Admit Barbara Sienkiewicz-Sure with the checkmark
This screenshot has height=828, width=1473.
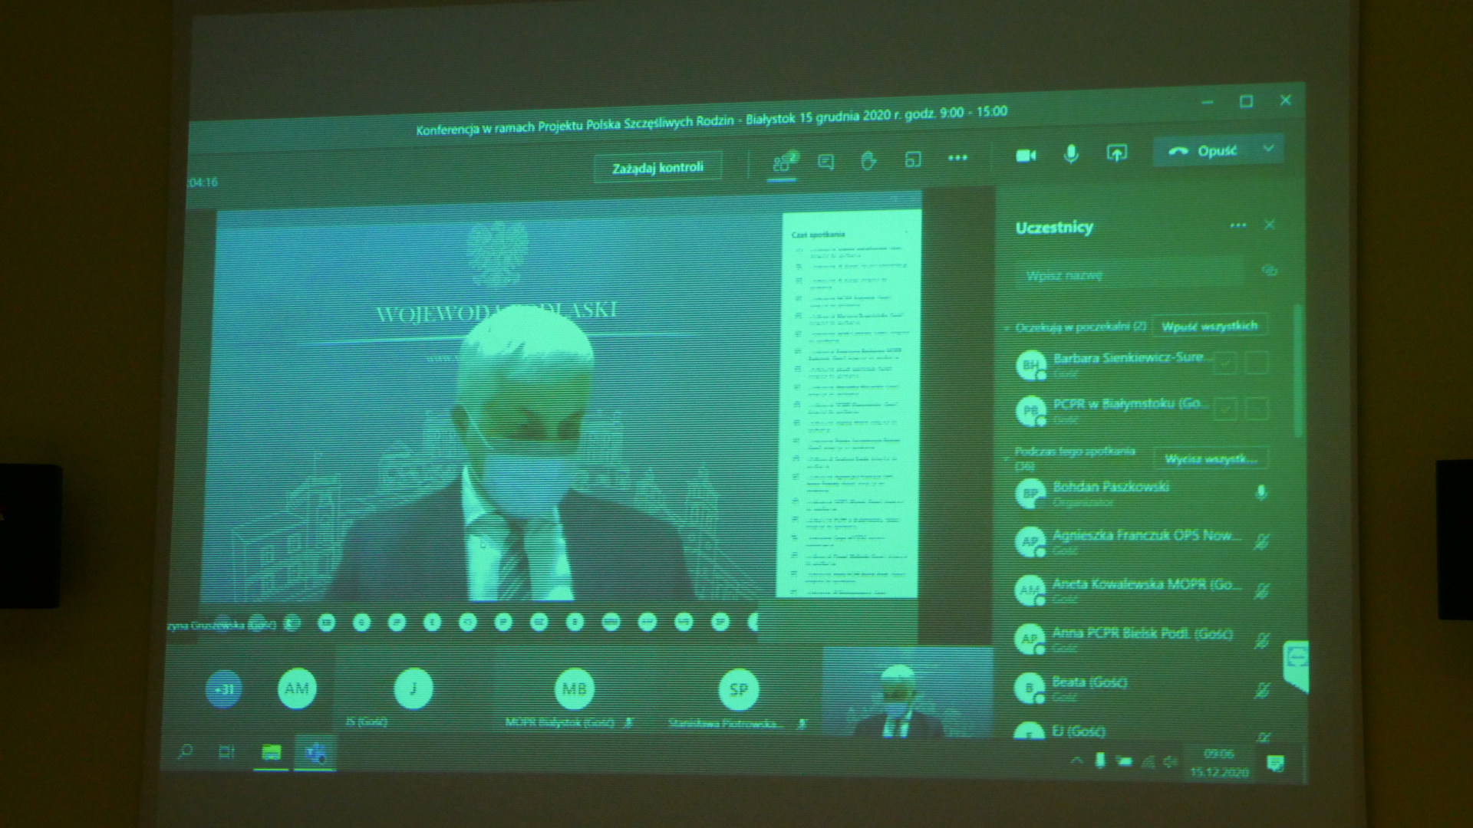1224,363
